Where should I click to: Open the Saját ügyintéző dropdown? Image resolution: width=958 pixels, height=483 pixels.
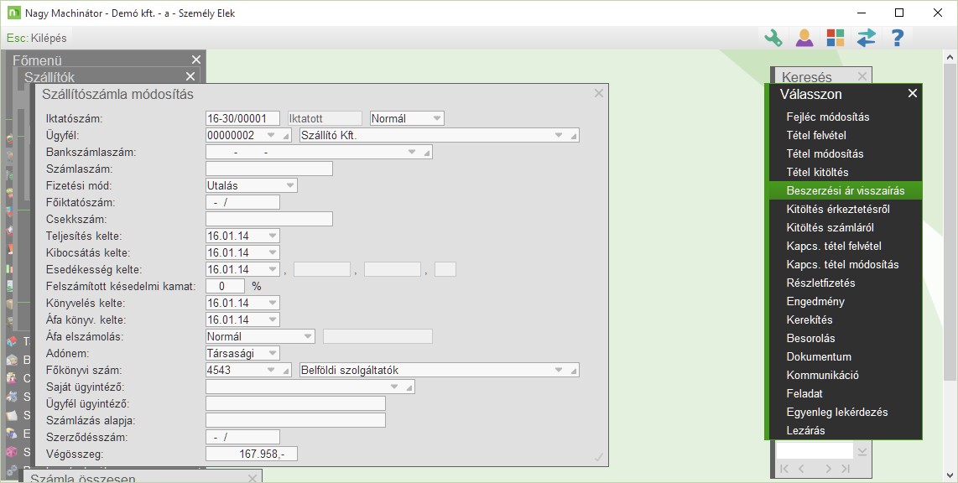click(394, 387)
